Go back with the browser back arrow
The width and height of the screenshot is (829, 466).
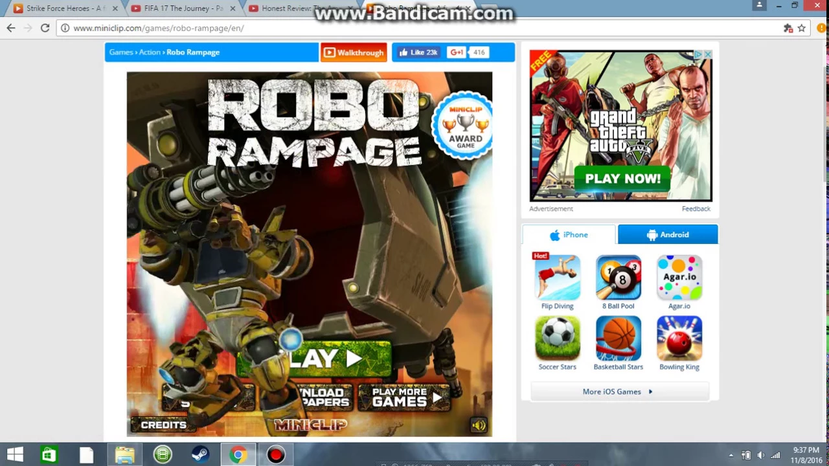click(x=10, y=28)
